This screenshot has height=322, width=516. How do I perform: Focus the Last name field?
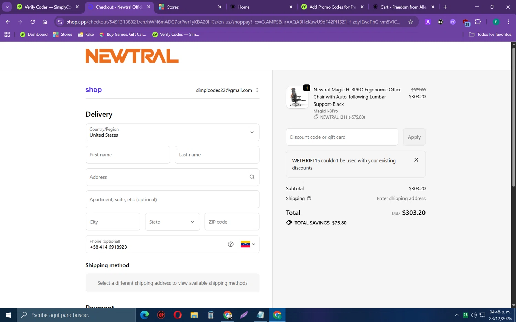(217, 155)
